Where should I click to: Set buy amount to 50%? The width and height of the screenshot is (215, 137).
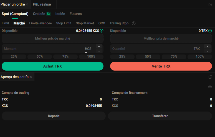[40, 56]
